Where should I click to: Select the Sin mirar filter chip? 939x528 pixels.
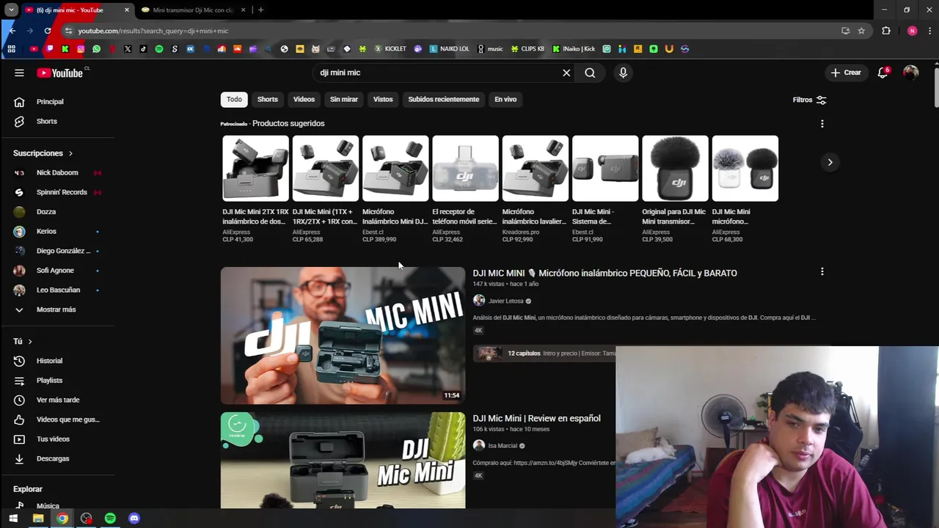point(344,99)
